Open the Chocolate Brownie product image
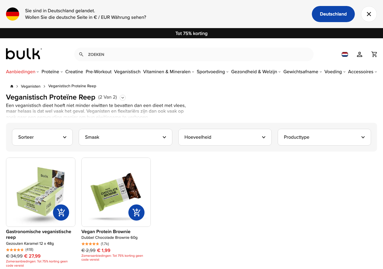The height and width of the screenshot is (269, 383). tap(116, 192)
